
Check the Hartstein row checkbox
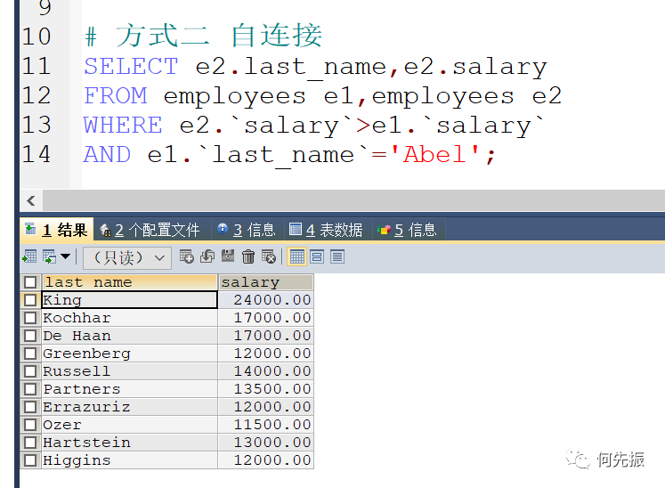pyautogui.click(x=30, y=443)
